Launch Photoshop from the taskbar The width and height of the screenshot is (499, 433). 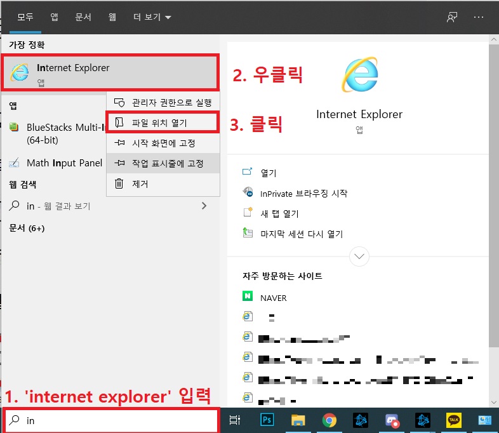click(x=267, y=420)
